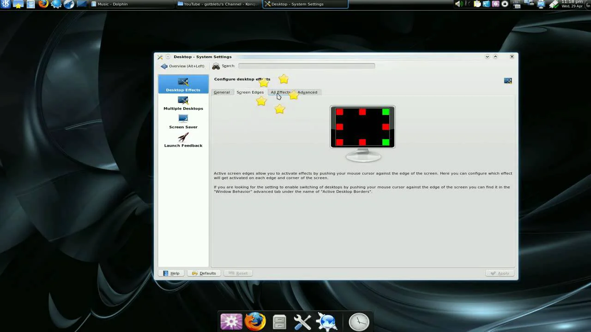Click the top-left red screen corner square
Image resolution: width=591 pixels, height=332 pixels.
click(340, 112)
